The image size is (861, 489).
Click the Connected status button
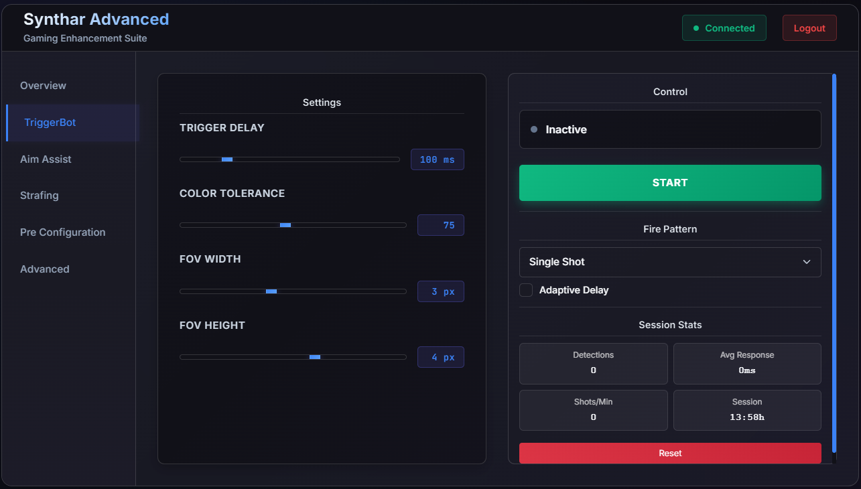tap(724, 27)
